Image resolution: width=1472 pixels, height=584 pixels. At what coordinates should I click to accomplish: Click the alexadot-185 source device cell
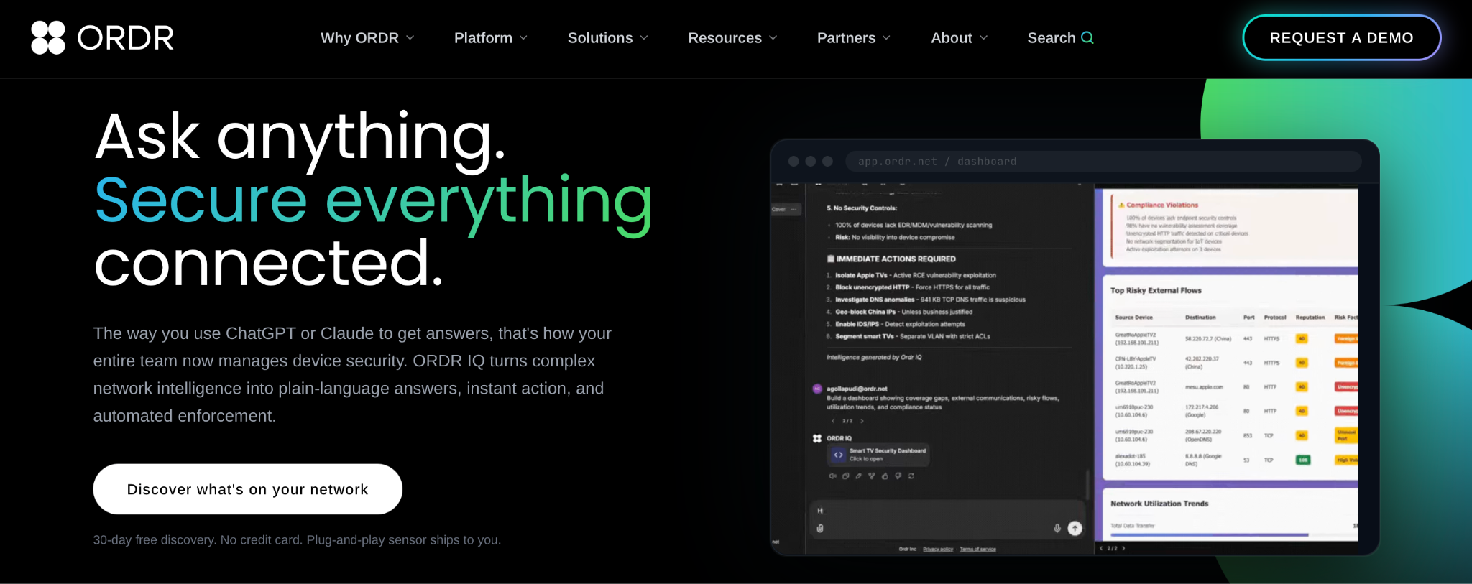click(x=1133, y=460)
